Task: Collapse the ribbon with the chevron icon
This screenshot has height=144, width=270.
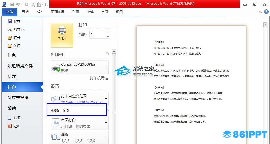Action: (260, 12)
